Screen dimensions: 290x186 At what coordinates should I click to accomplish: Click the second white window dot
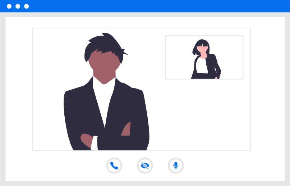click(x=18, y=6)
